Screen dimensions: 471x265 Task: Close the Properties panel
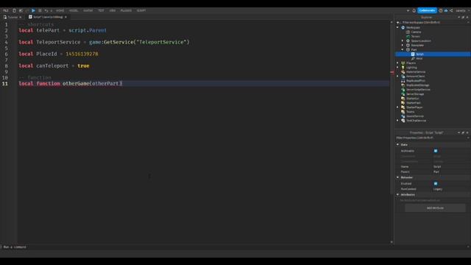tap(467, 132)
